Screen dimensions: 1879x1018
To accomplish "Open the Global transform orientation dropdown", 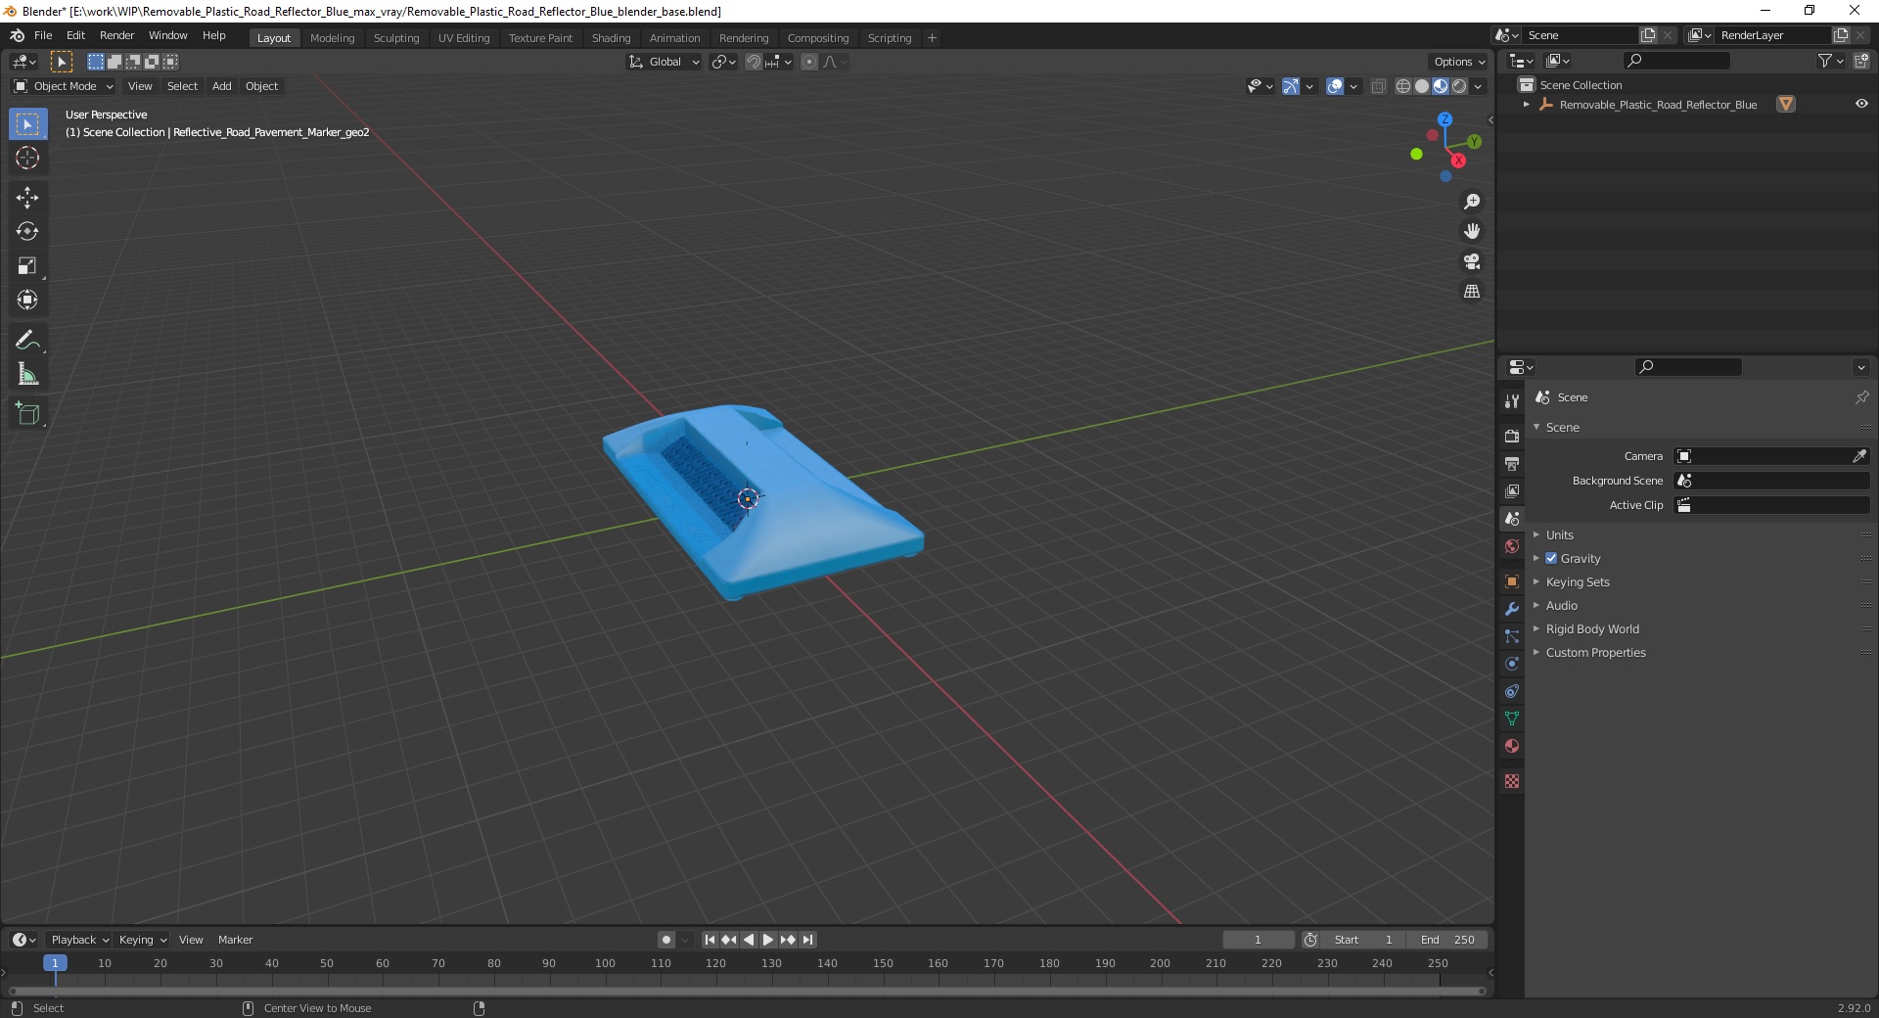I will tap(664, 62).
